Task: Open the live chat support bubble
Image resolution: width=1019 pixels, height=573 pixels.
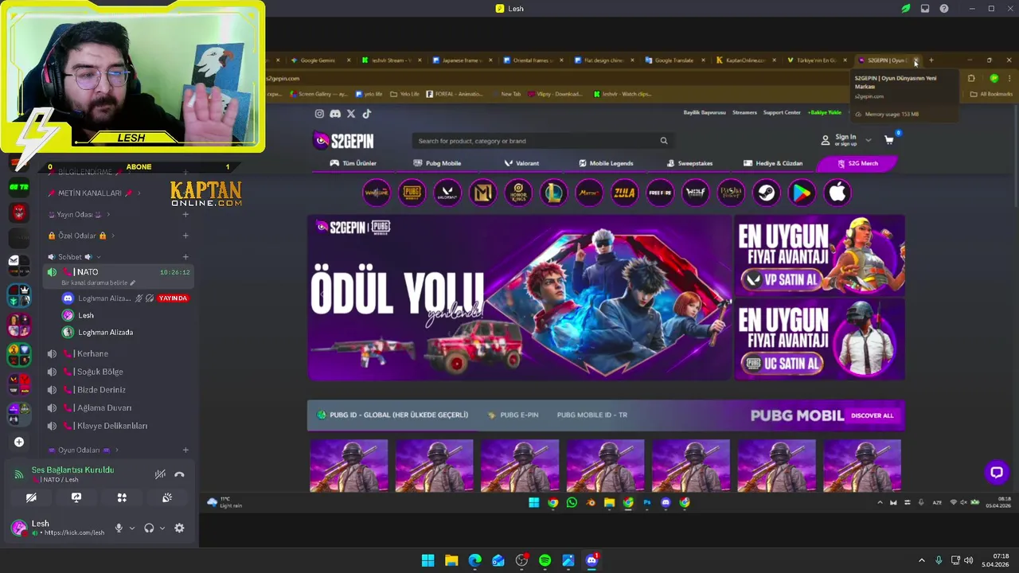Action: point(996,472)
